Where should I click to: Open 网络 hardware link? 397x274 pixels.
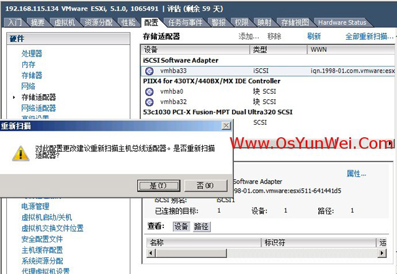[x=29, y=86]
